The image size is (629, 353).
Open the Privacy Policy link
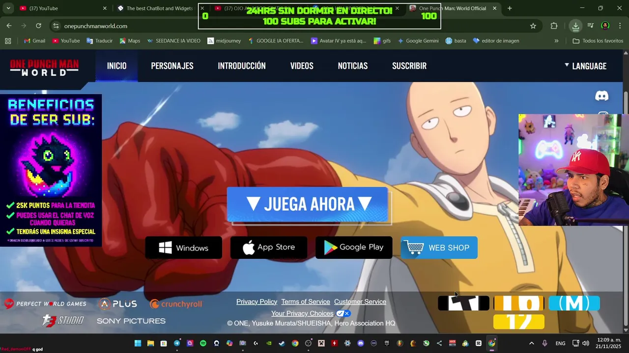pos(257,302)
